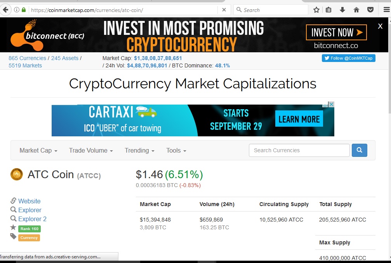Click the tag icon beside Currency badge

tap(14, 237)
